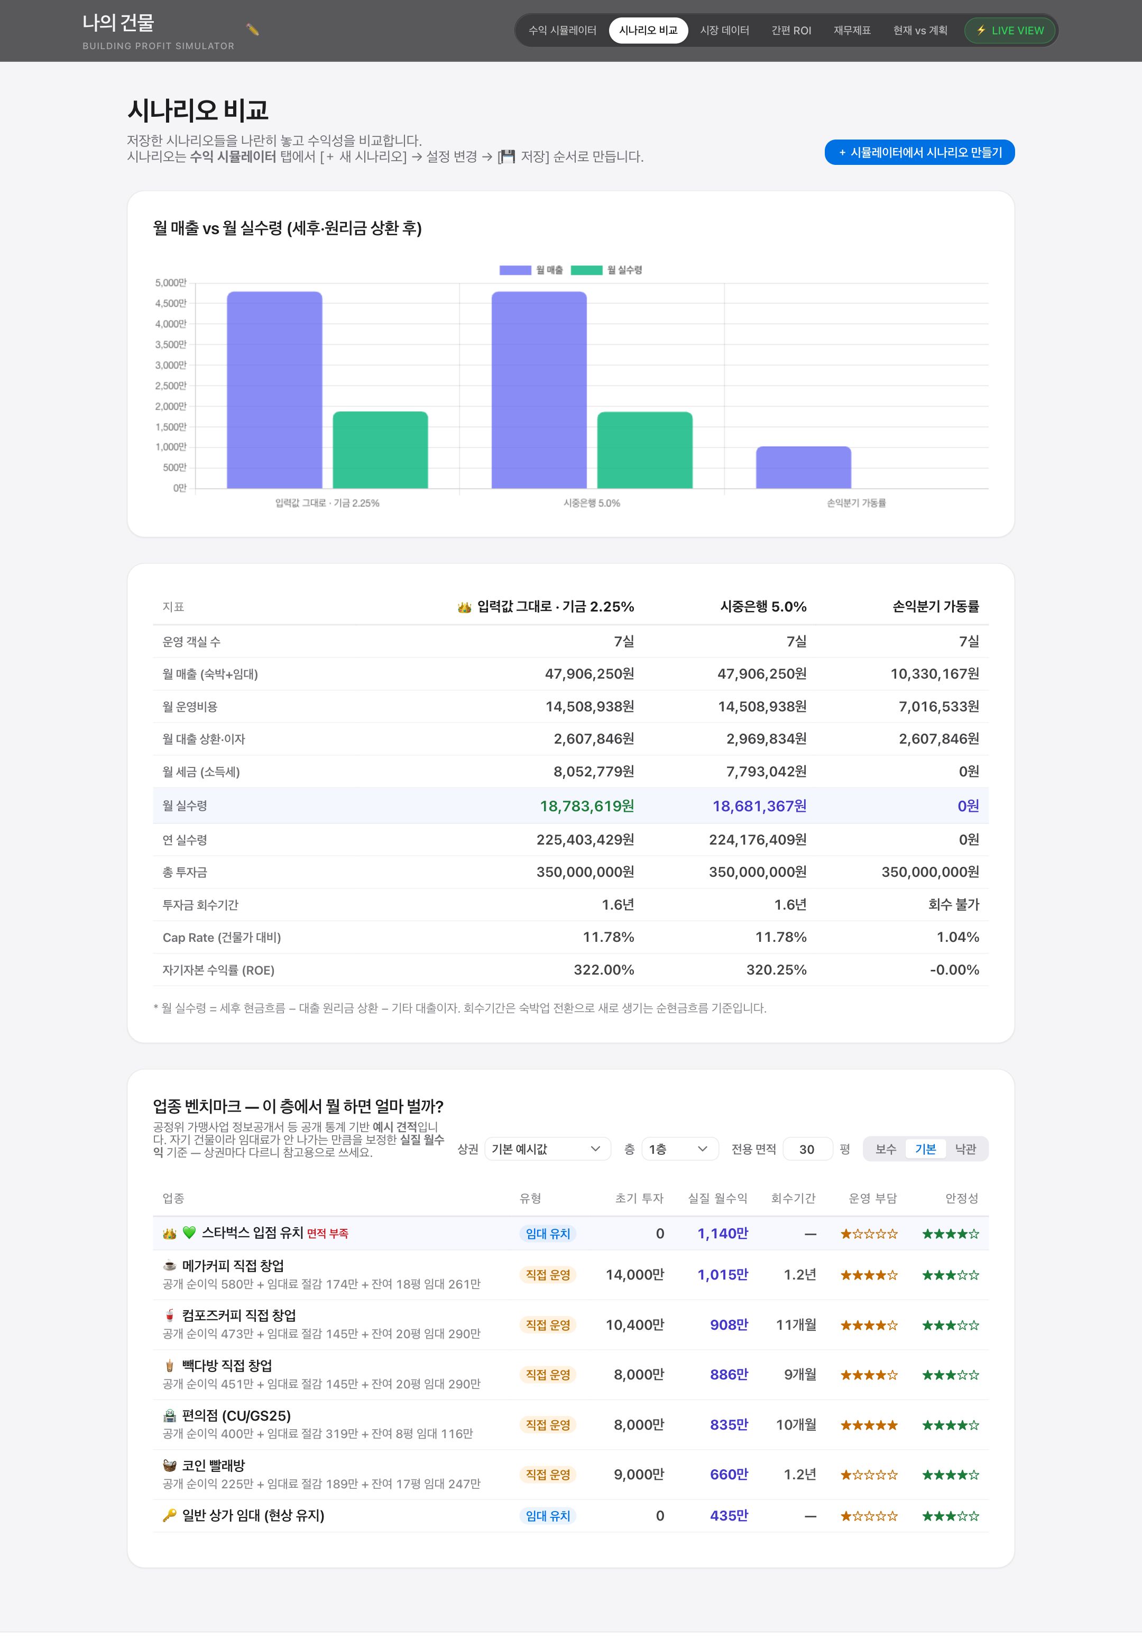Click the 손익분기 가동률 column header in table
1142x1649 pixels.
point(936,606)
